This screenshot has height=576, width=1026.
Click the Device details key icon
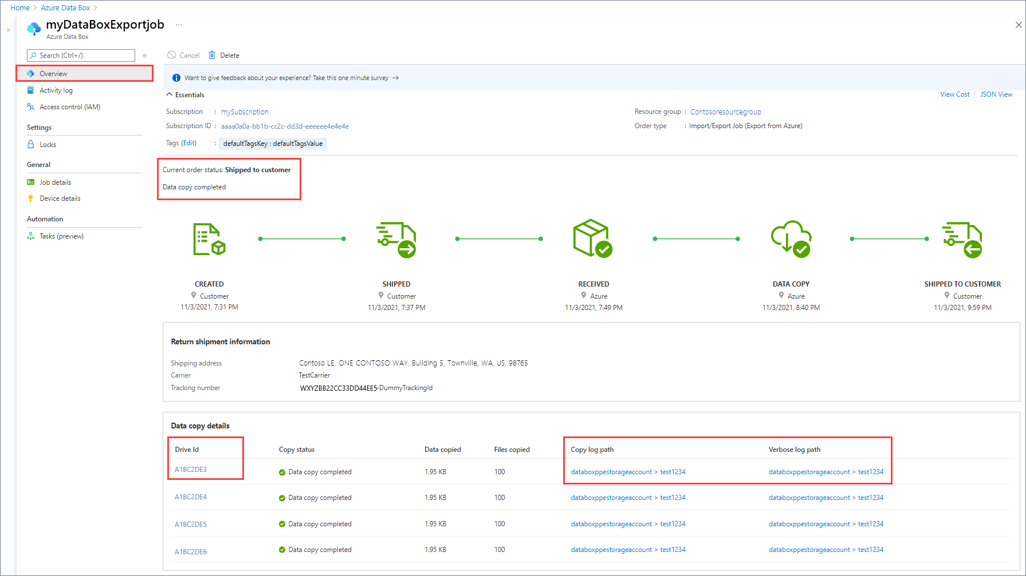(x=31, y=198)
